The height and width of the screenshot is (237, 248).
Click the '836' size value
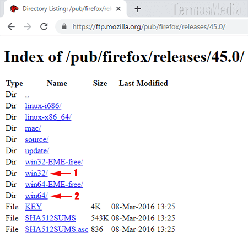click(x=97, y=229)
